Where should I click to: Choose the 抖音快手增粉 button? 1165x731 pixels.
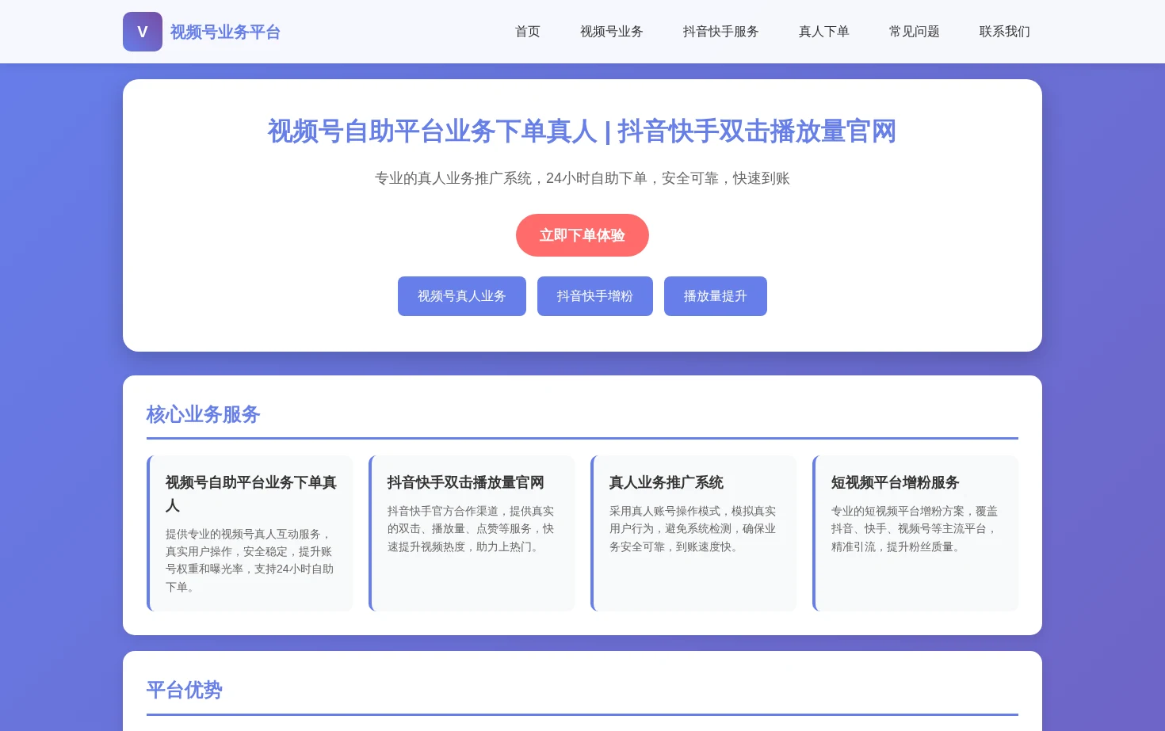[x=595, y=296]
